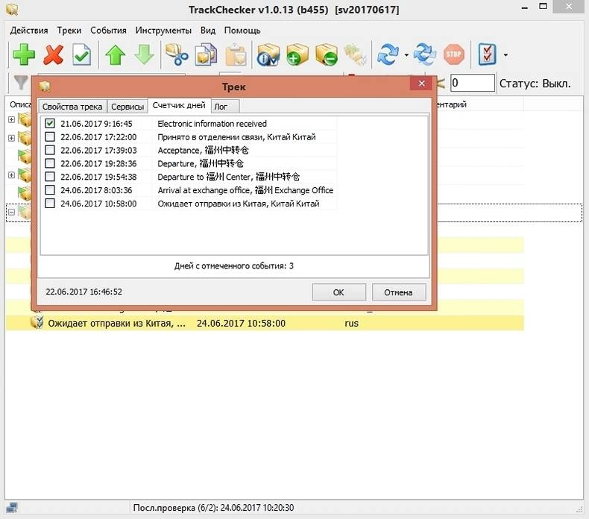Open the Вид menu
Viewport: 589px width, 519px height.
click(x=208, y=30)
